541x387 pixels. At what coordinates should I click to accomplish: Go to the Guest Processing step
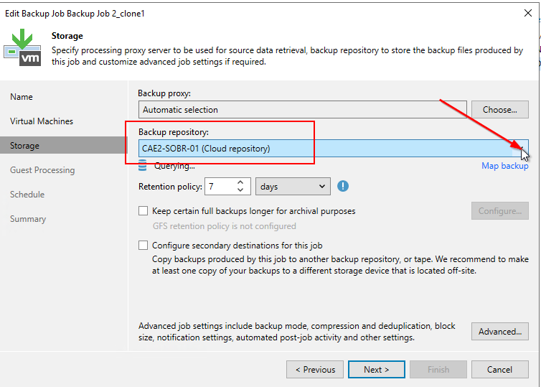coord(42,170)
